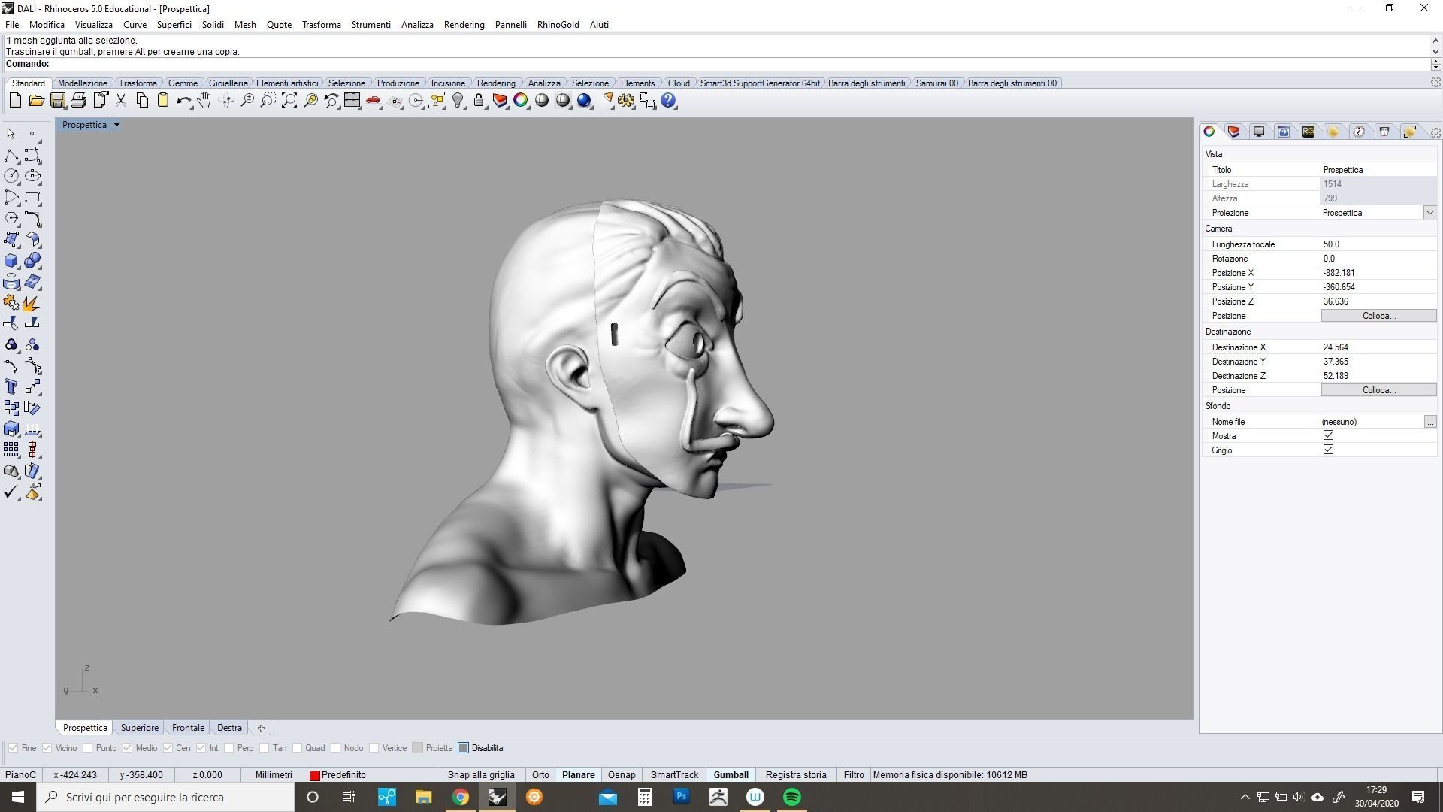Enable the Perp osnap checkbox

(228, 748)
